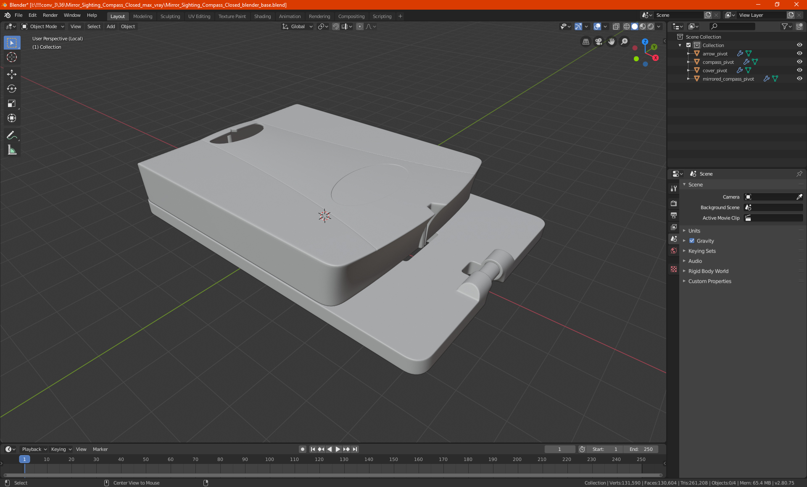Viewport: 807px width, 487px height.
Task: Open the Object Mode dropdown
Action: coord(42,26)
